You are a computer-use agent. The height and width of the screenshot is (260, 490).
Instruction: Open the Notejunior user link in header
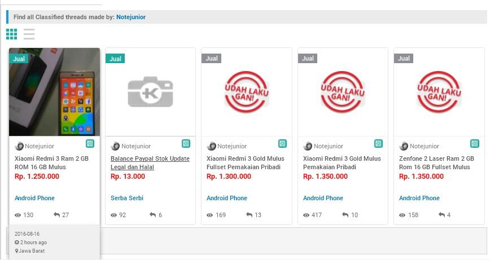click(130, 17)
